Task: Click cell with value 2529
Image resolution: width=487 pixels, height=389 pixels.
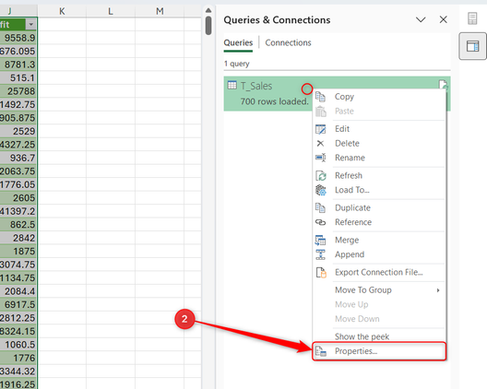Action: [x=18, y=131]
